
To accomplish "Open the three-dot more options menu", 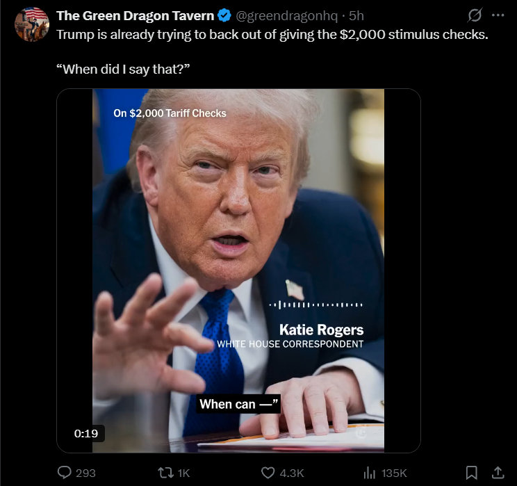I will [498, 15].
